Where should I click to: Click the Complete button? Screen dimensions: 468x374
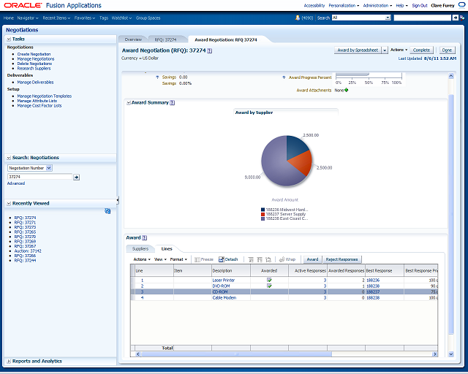tap(421, 50)
